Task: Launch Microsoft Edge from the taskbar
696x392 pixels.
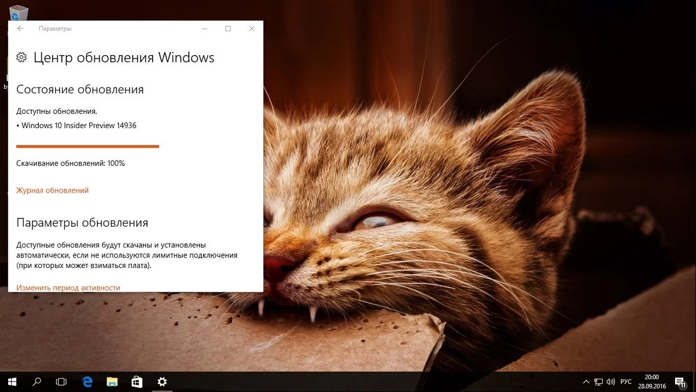Action: (88, 382)
